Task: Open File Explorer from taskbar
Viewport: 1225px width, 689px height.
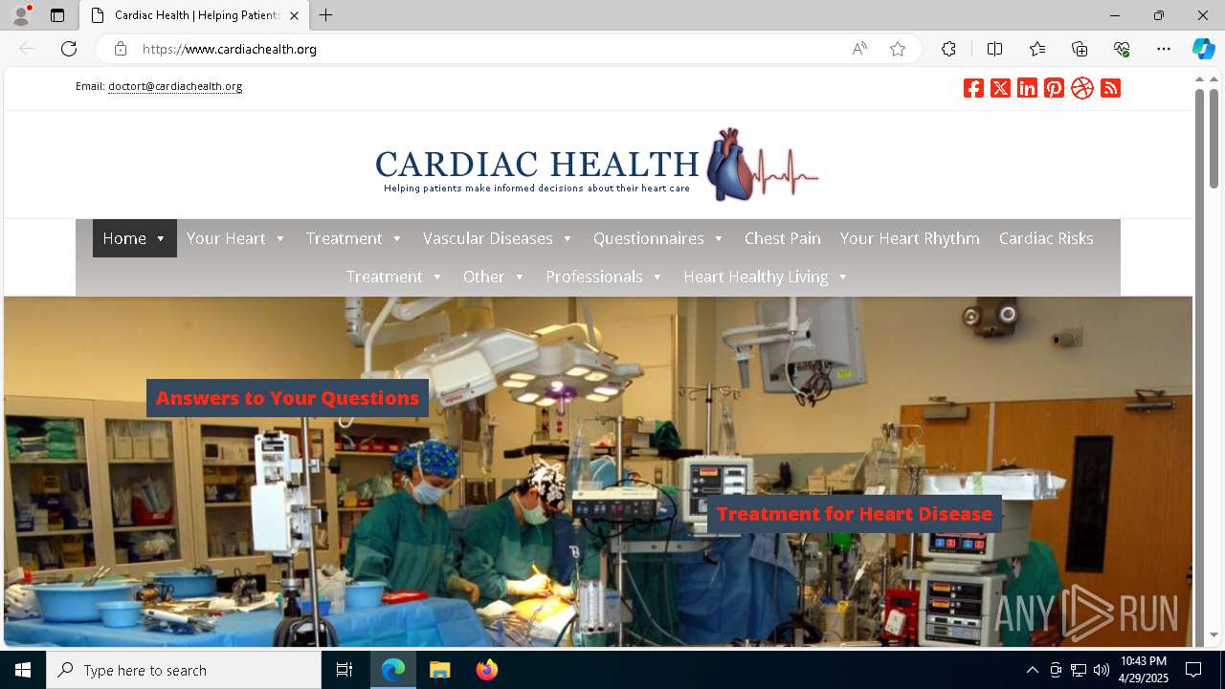Action: click(x=439, y=670)
